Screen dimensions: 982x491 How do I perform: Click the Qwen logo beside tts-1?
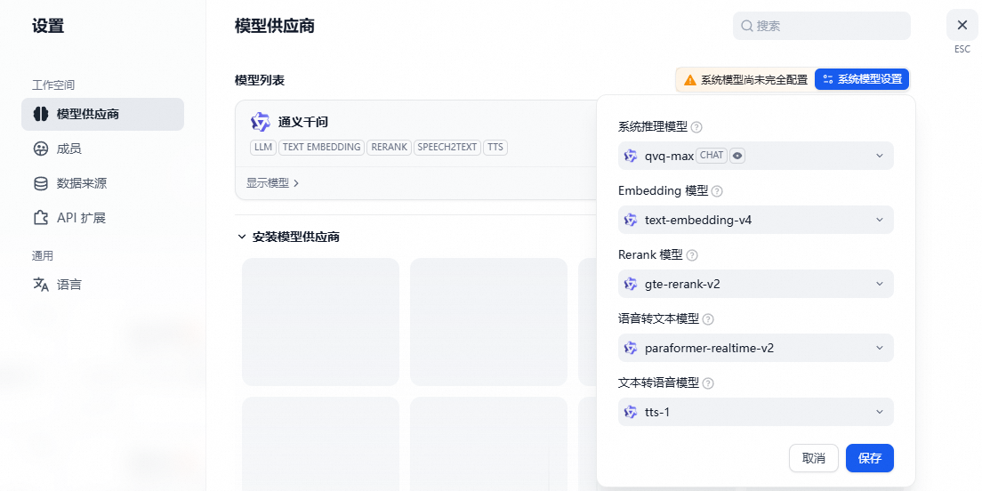[631, 412]
